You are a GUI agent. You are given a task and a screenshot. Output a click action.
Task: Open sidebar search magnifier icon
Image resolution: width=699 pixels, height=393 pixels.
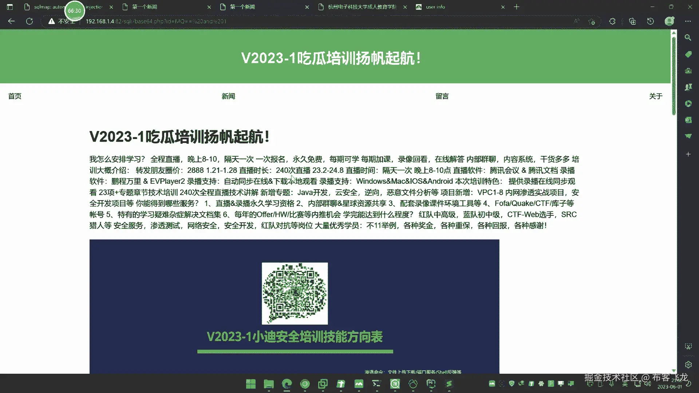(x=688, y=37)
